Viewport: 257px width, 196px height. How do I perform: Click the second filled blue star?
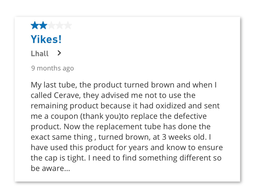tap(43, 26)
